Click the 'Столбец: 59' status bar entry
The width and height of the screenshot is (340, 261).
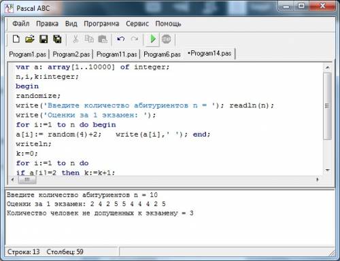point(65,251)
